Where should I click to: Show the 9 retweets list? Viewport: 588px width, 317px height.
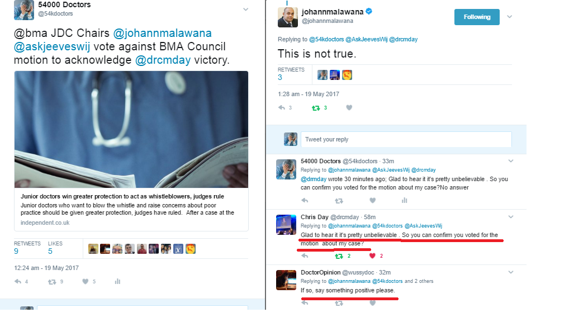(x=27, y=248)
